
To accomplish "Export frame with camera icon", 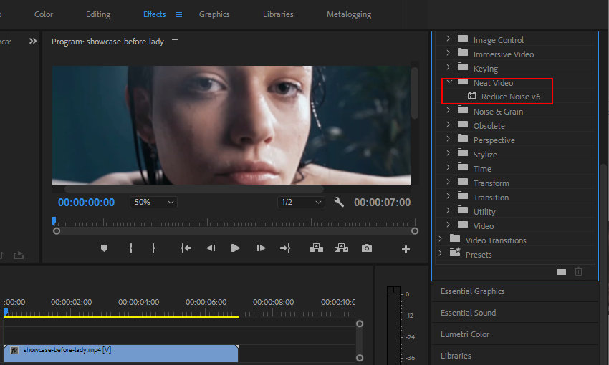I will 367,248.
